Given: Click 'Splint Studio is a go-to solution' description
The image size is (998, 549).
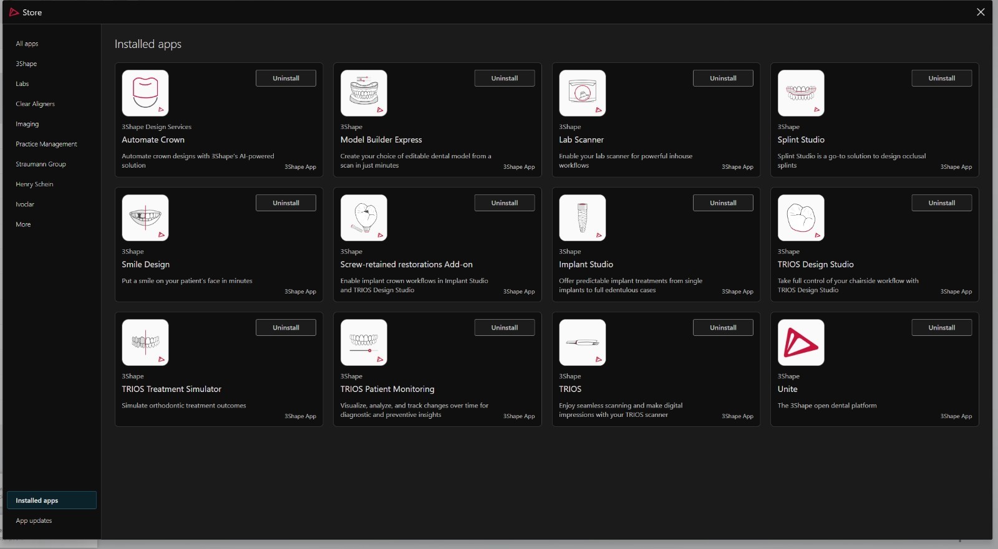Looking at the screenshot, I should pyautogui.click(x=852, y=161).
